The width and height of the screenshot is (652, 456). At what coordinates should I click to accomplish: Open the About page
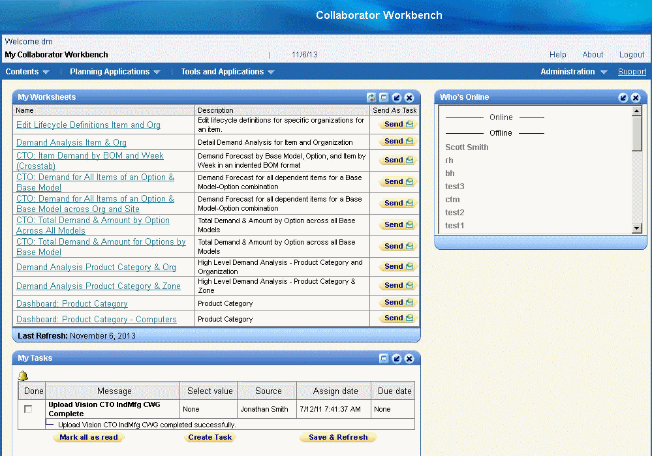[593, 54]
